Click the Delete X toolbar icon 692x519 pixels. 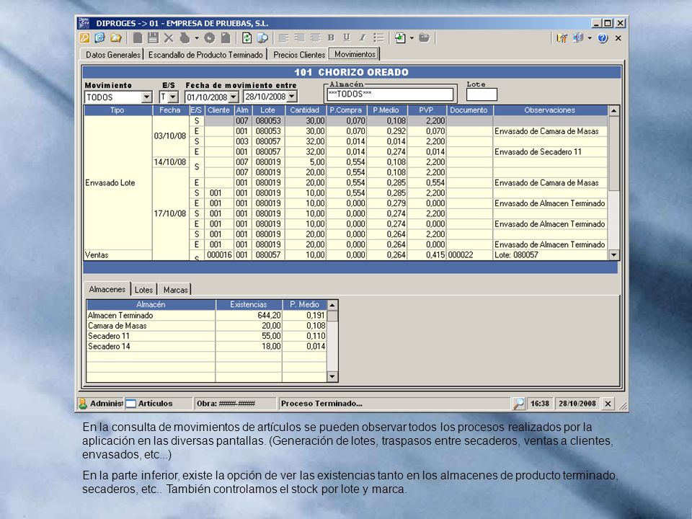[x=169, y=38]
